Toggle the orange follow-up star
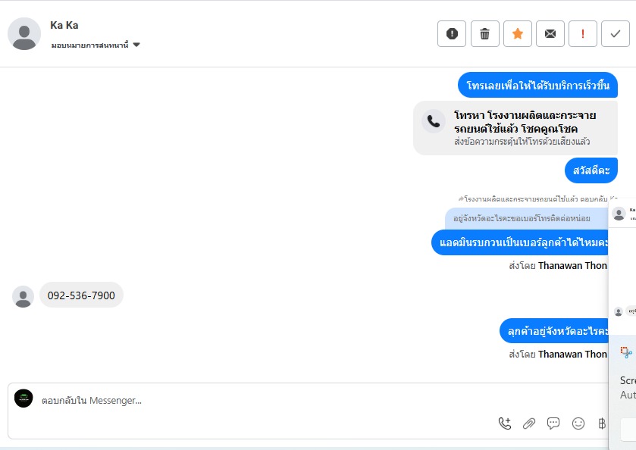This screenshot has height=450, width=636. click(x=518, y=33)
